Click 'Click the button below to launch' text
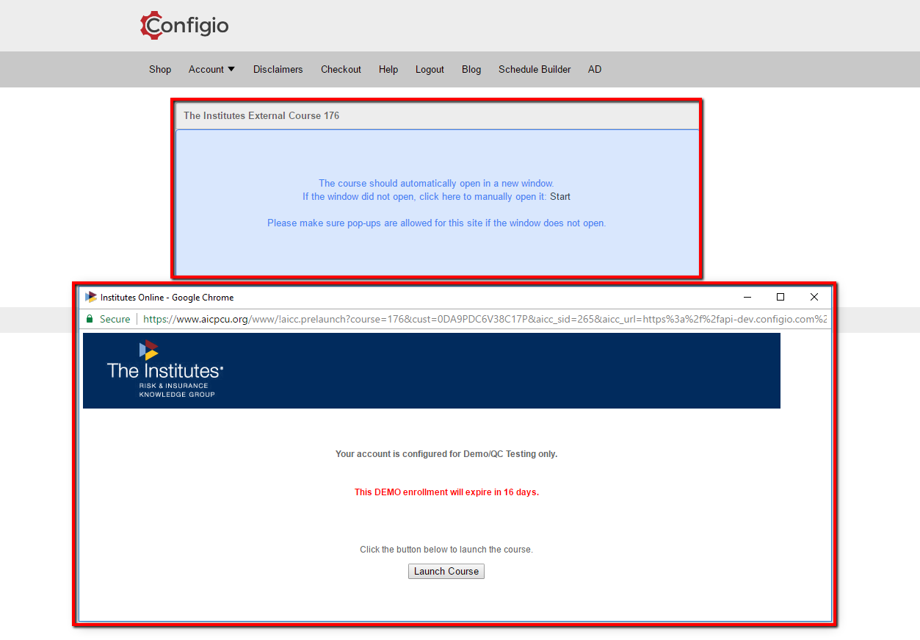 tap(446, 550)
